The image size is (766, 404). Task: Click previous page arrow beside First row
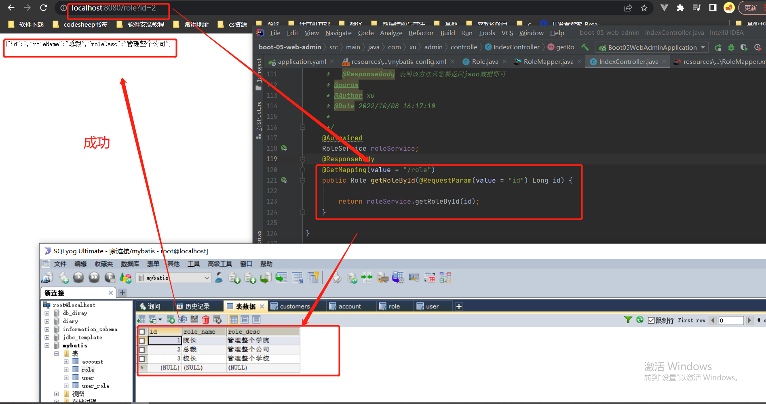[x=713, y=320]
